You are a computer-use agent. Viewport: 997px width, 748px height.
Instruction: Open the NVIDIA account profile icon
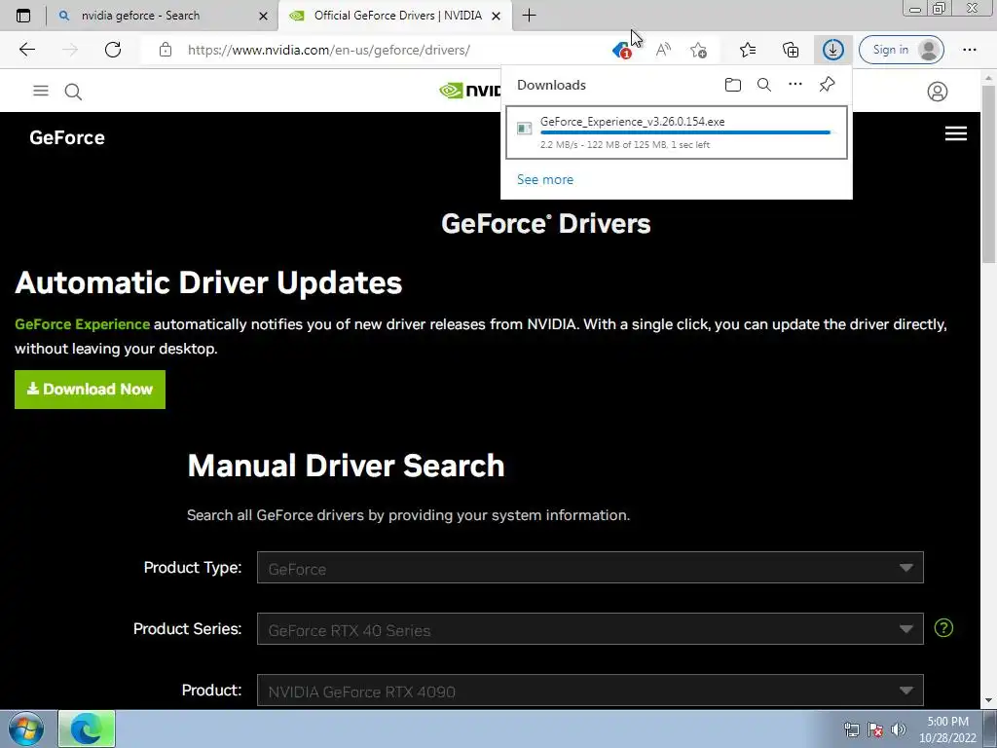[x=937, y=92]
